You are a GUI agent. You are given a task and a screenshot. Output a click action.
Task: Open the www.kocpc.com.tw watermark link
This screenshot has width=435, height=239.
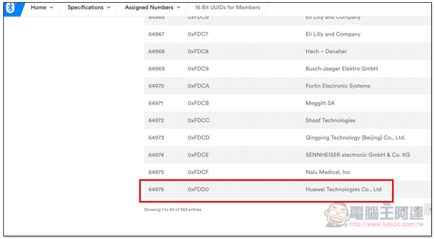(386, 224)
